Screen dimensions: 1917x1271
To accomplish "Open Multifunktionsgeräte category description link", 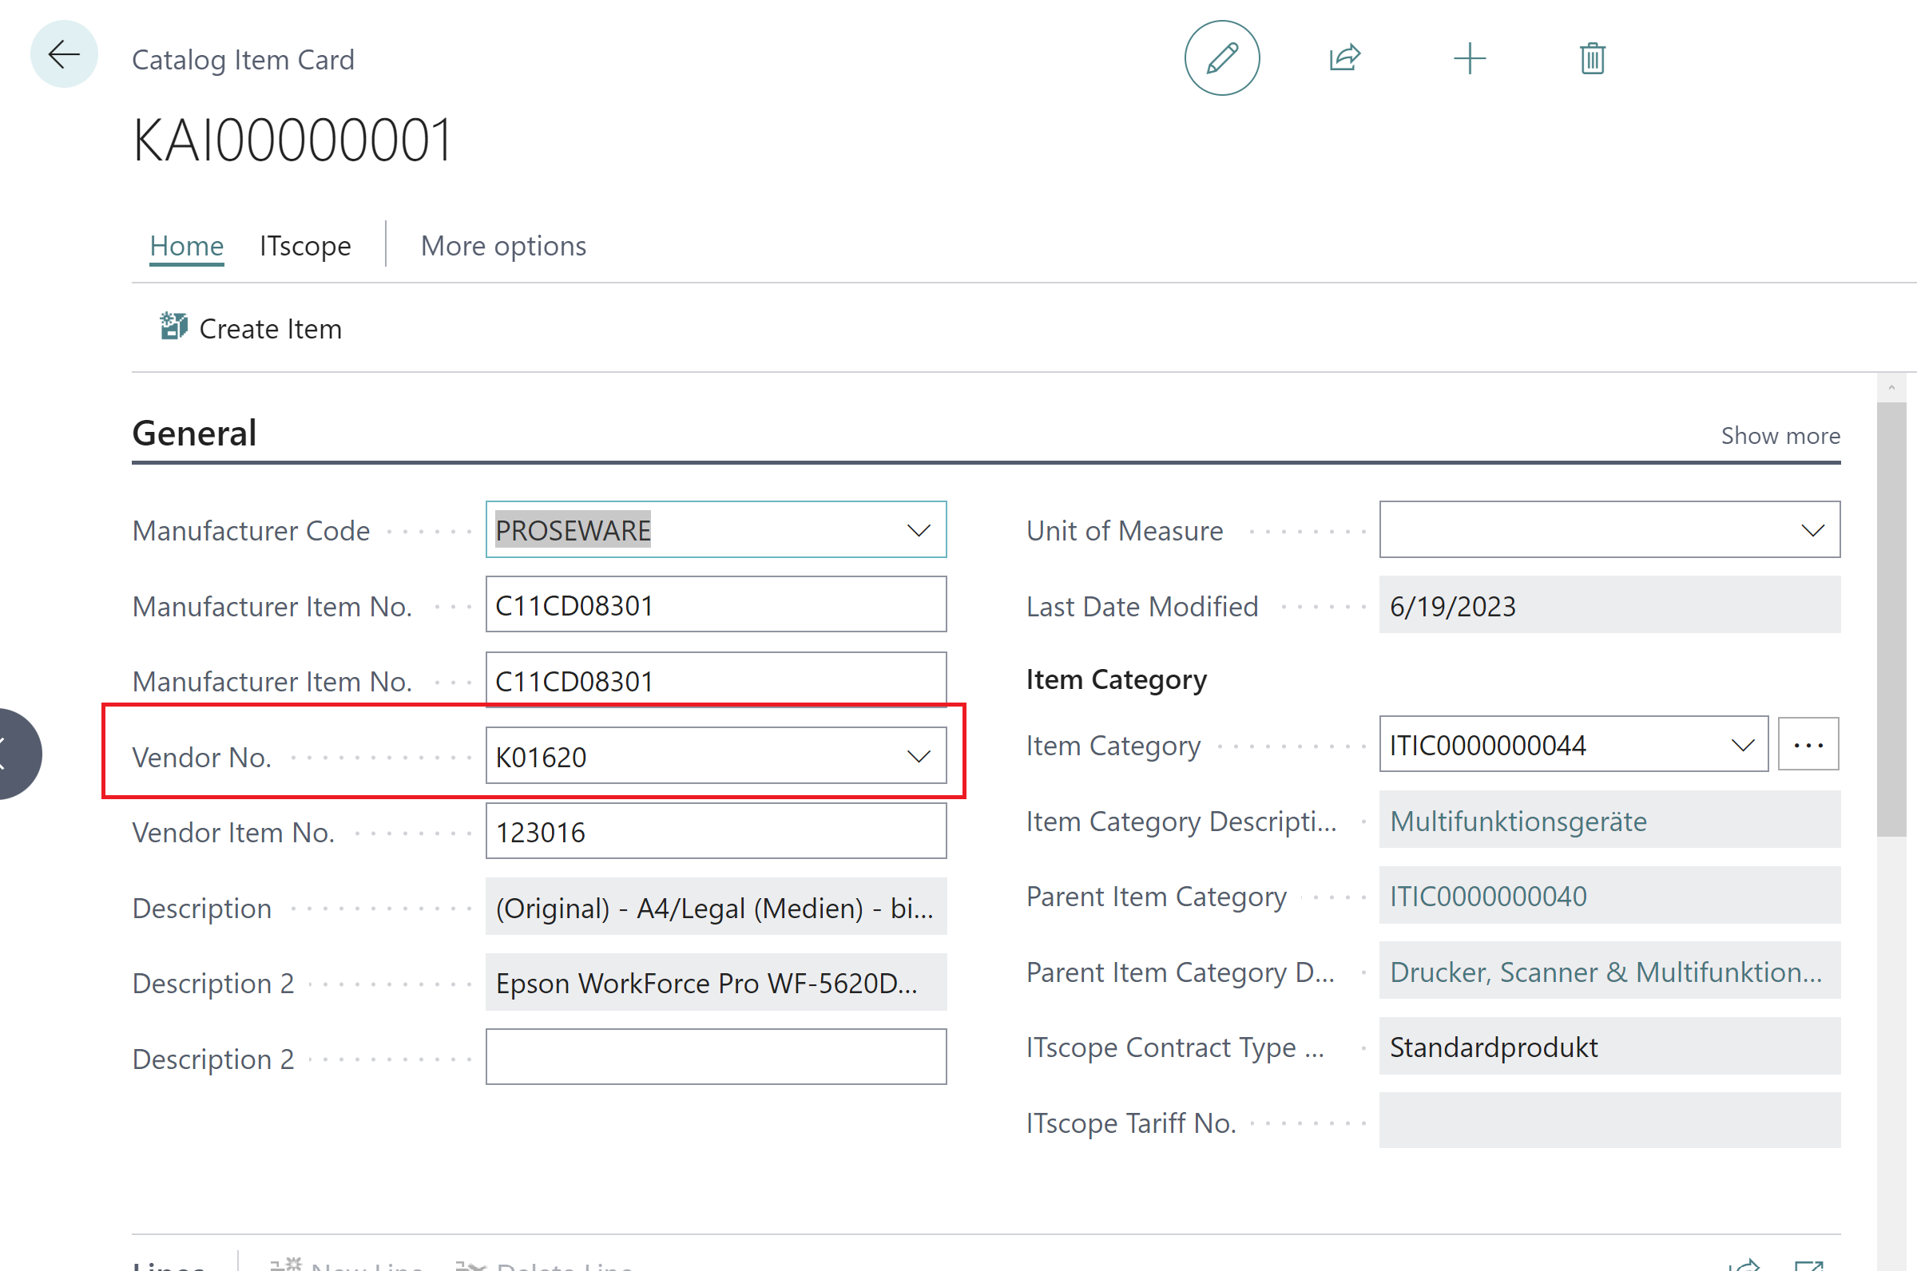I will tap(1517, 822).
